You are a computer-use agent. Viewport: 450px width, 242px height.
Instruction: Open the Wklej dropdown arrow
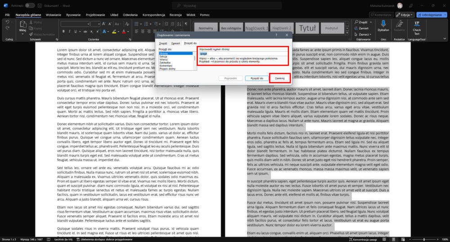[22, 34]
